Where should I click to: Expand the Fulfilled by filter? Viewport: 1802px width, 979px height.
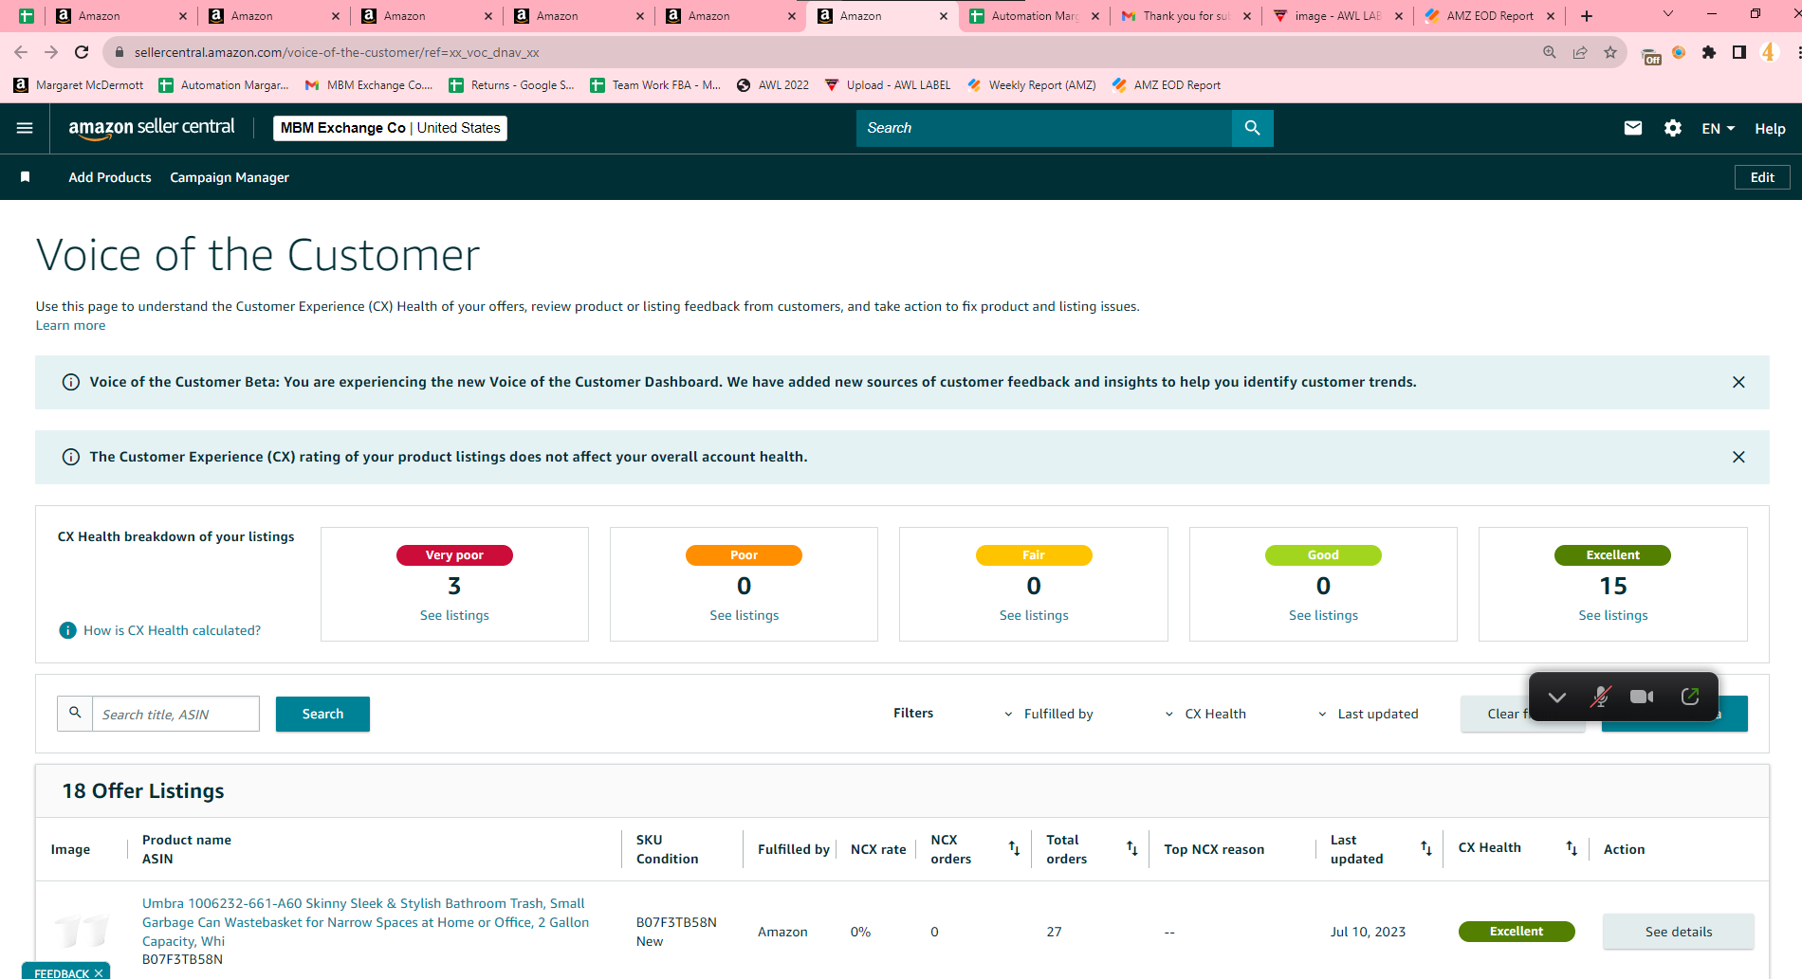point(1048,714)
